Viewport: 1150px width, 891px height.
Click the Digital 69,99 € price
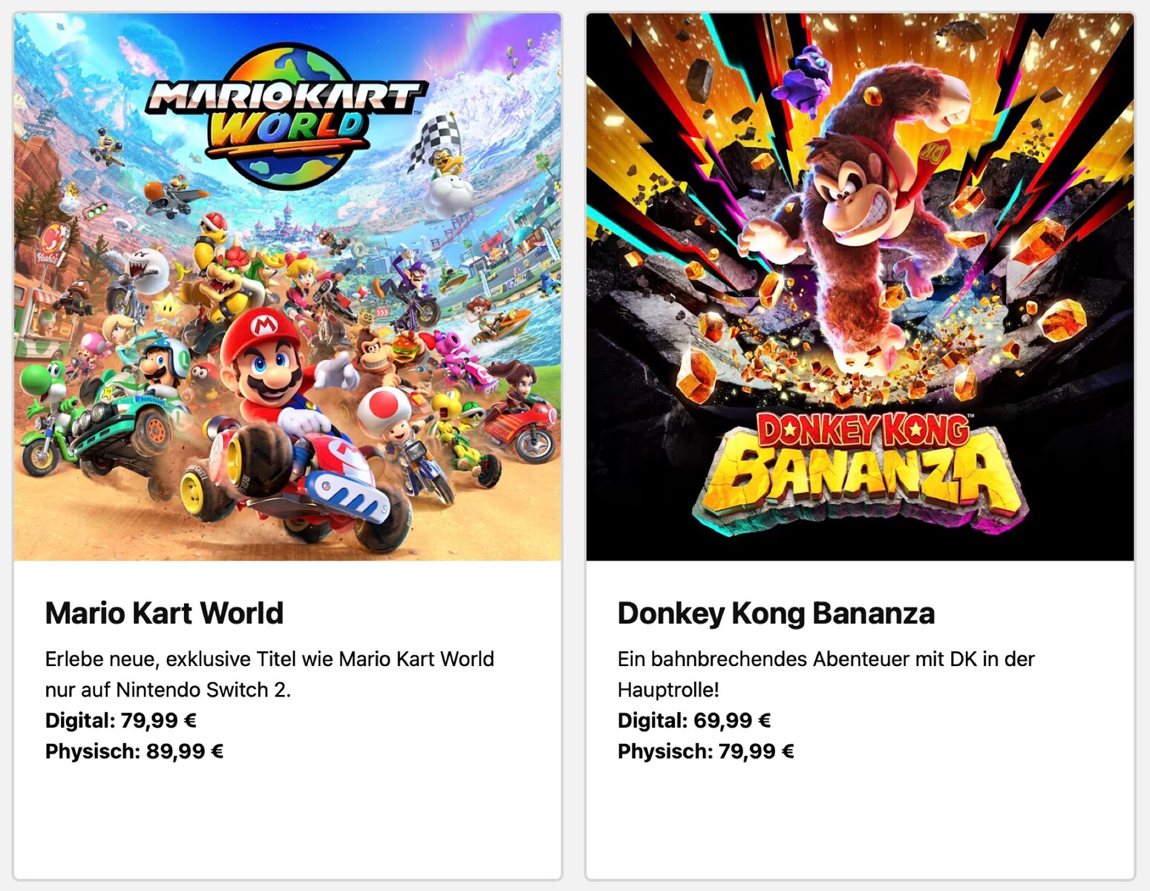click(694, 720)
